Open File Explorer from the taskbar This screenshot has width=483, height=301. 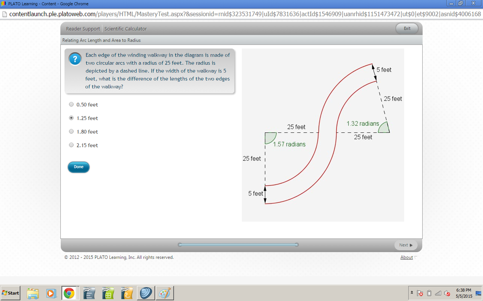[x=33, y=293]
